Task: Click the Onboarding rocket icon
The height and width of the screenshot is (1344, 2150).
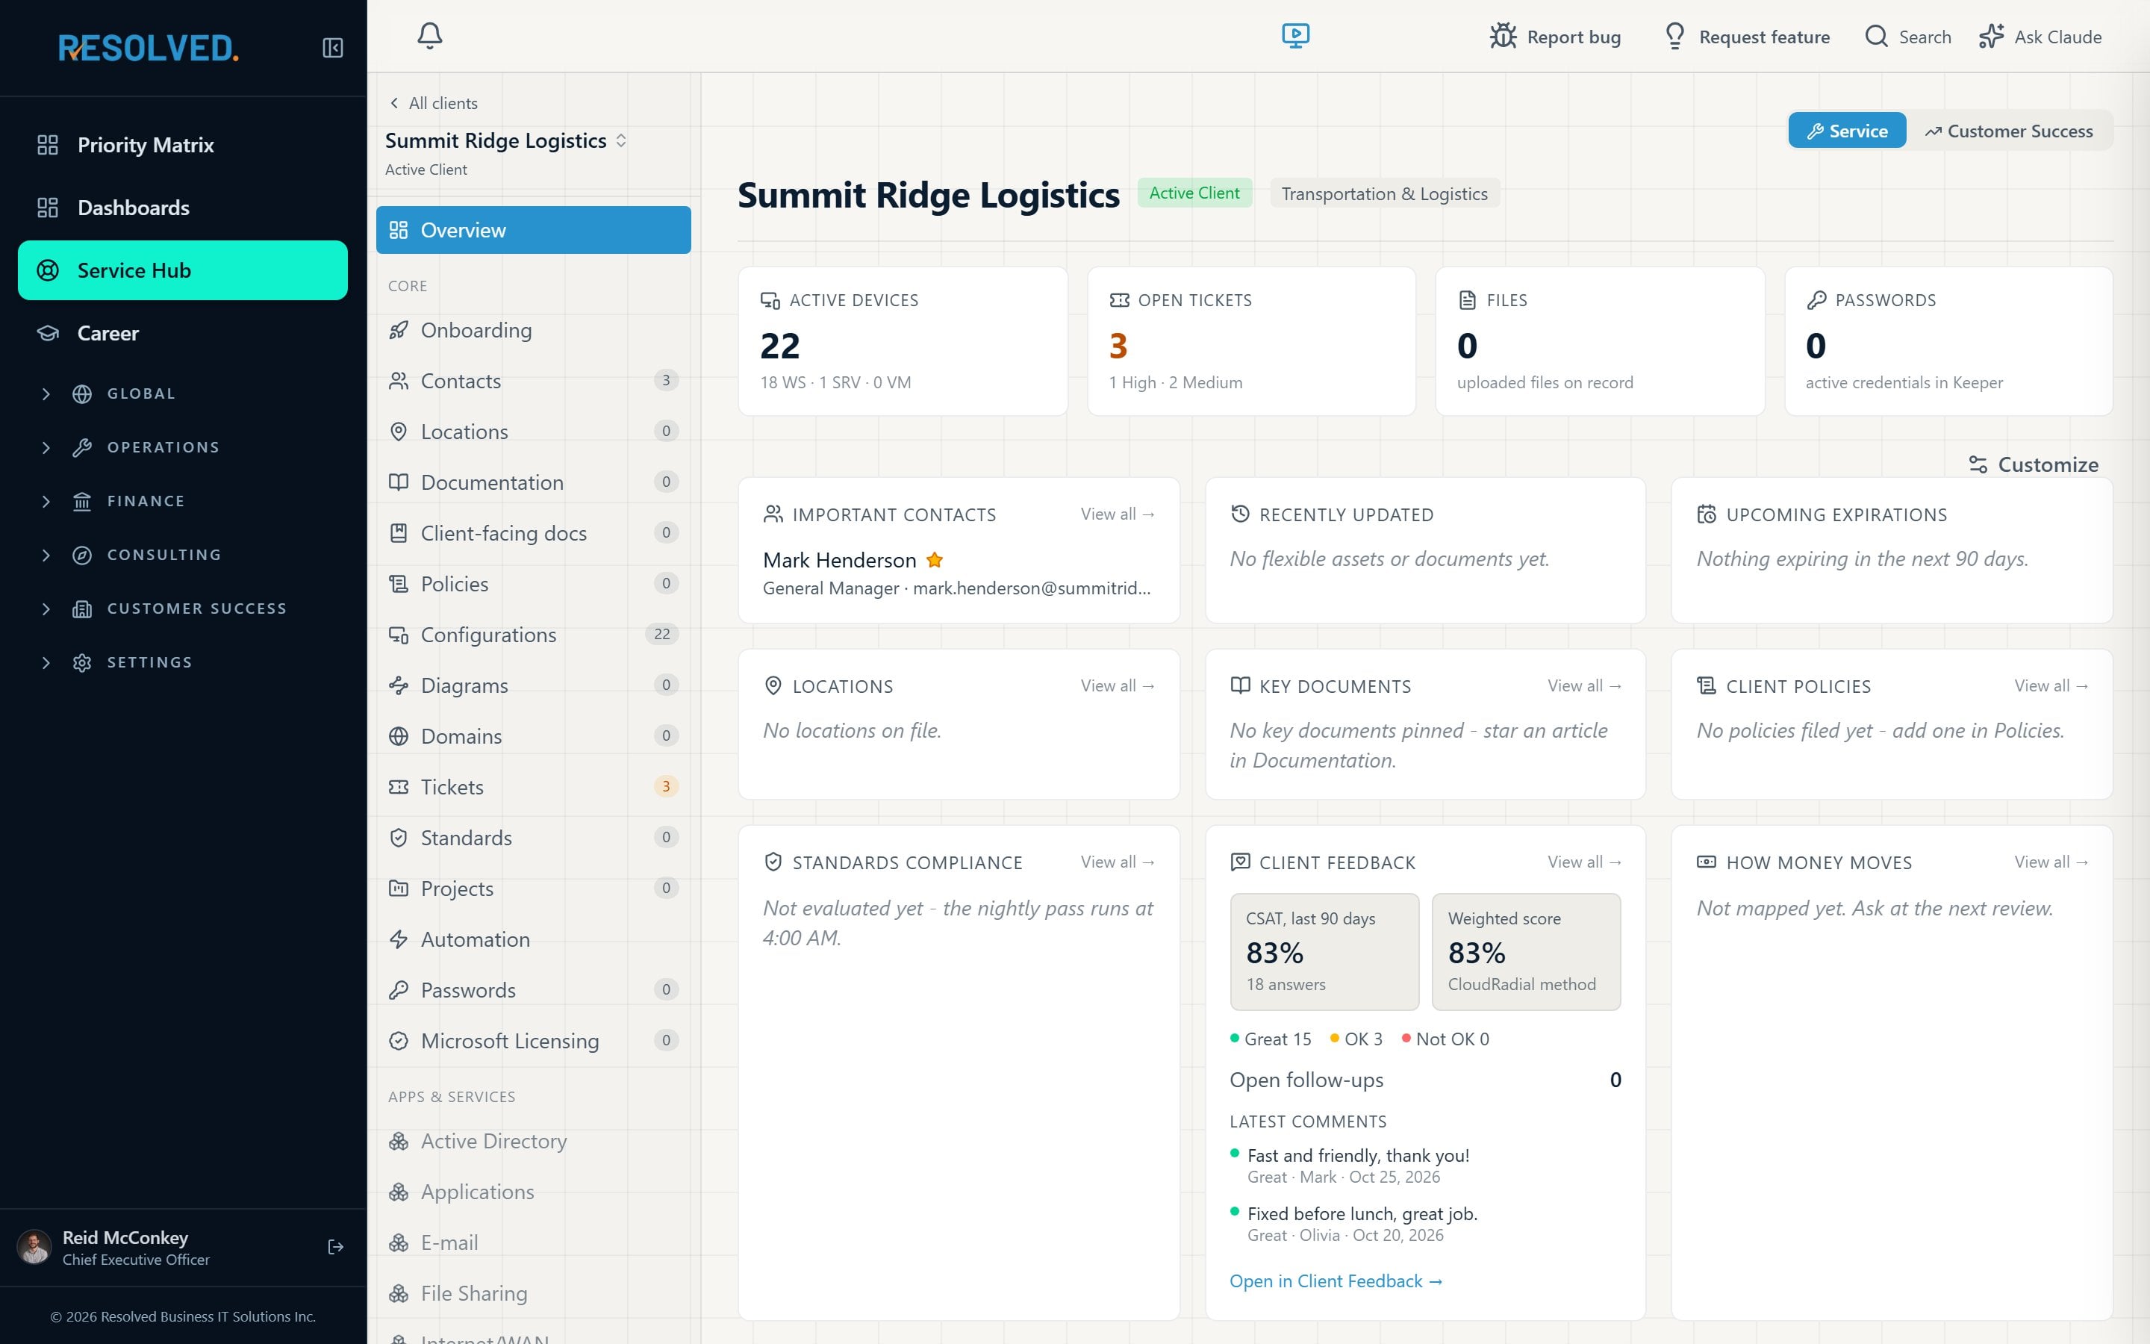Action: (x=399, y=330)
